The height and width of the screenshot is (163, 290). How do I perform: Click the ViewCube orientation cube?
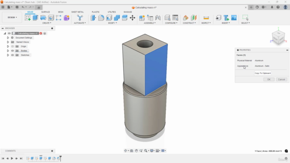278,38
